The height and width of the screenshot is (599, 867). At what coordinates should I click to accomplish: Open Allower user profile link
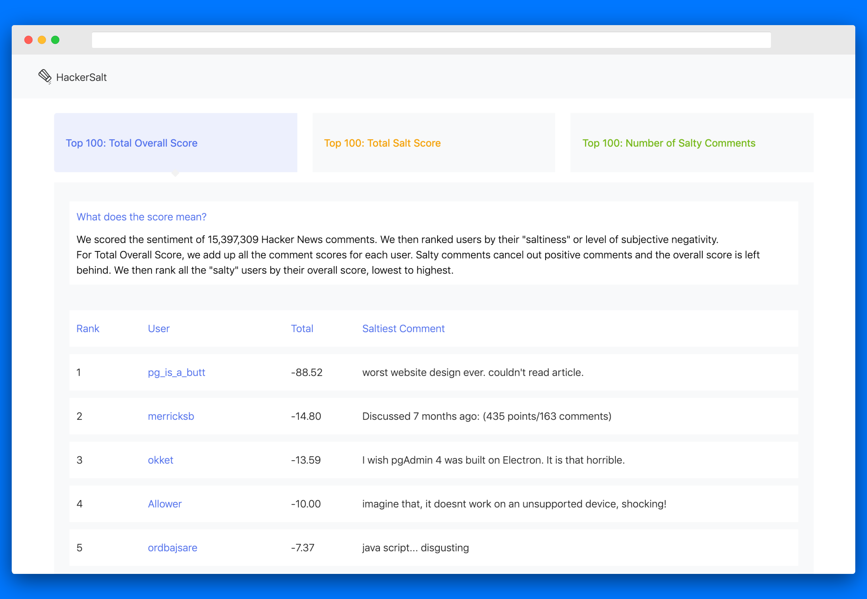(165, 504)
